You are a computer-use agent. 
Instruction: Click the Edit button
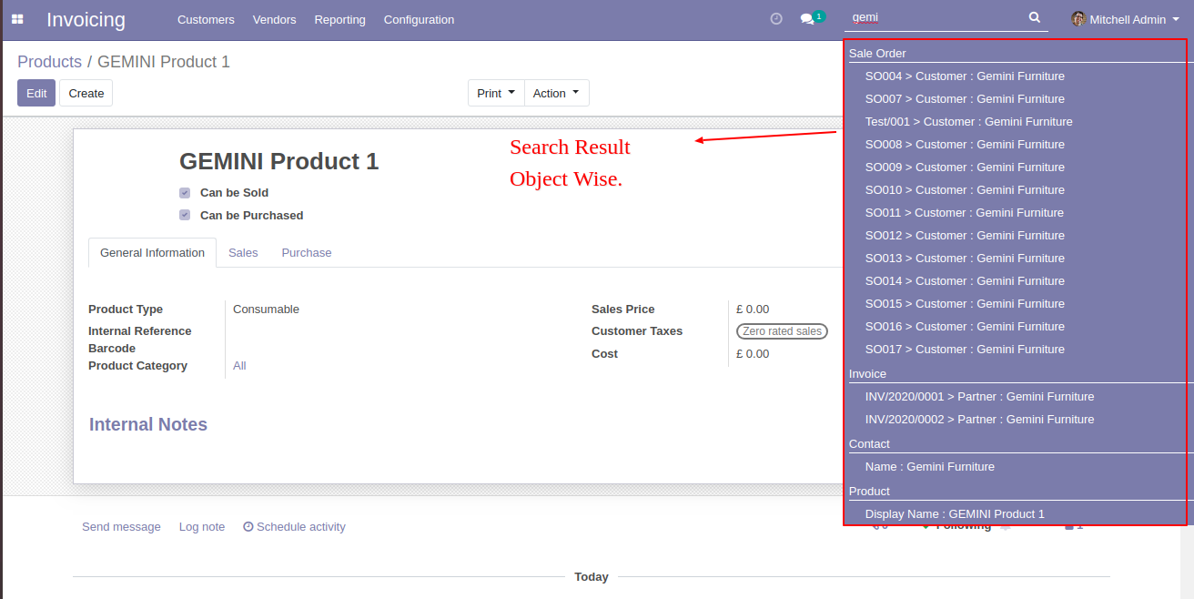point(36,93)
